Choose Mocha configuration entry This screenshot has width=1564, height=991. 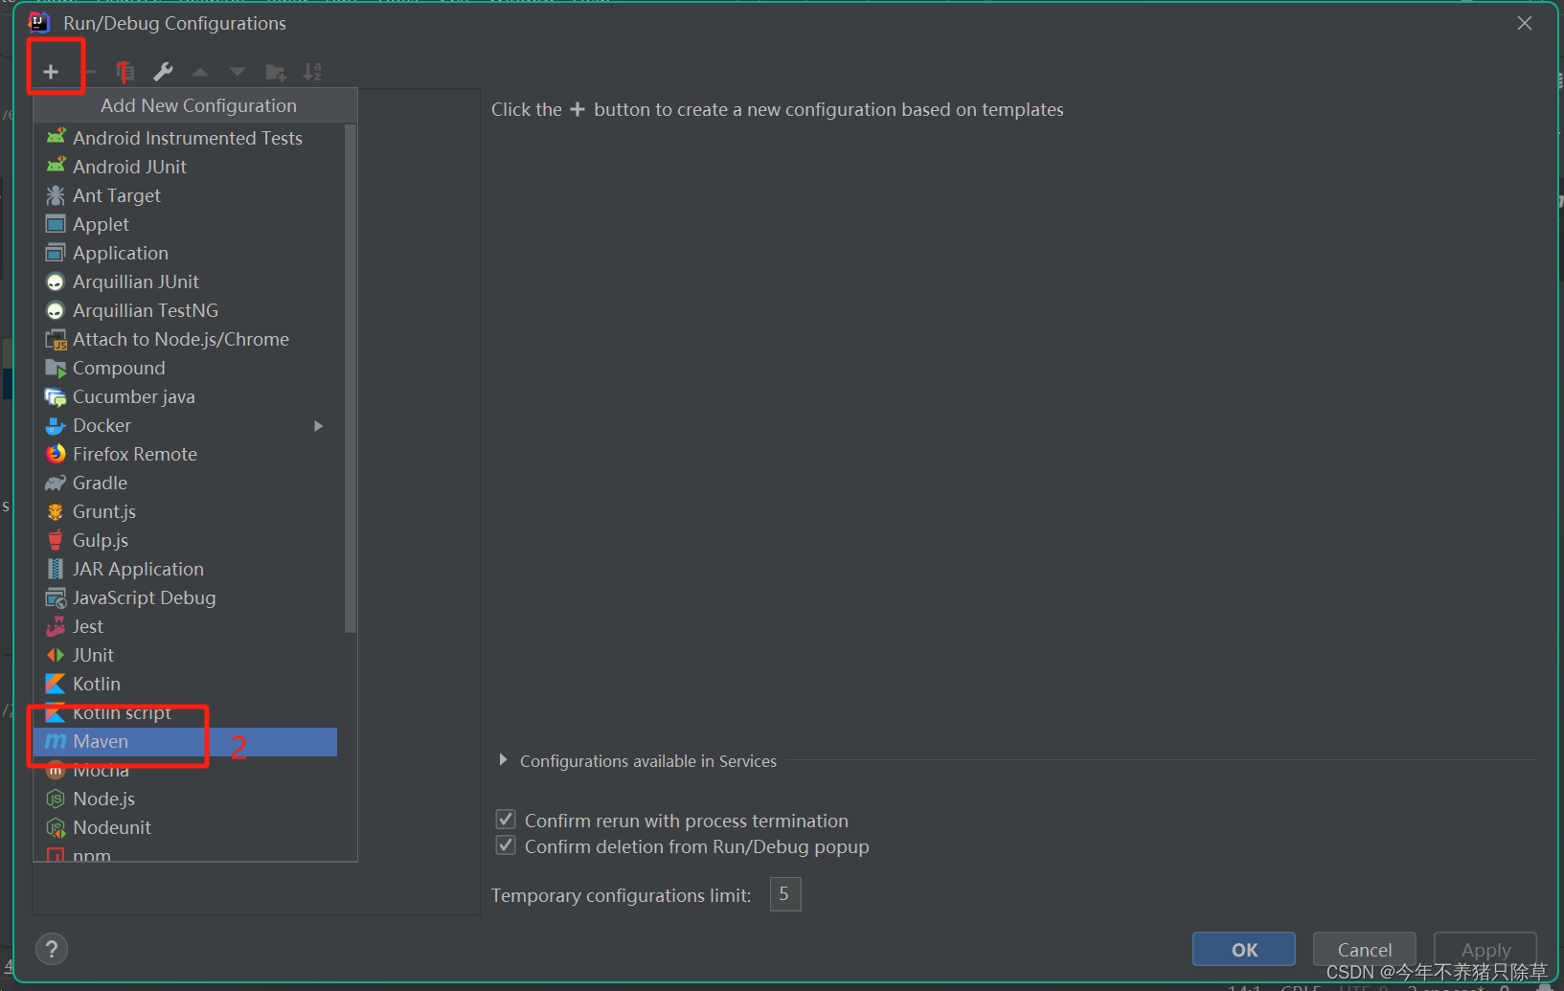(186, 770)
